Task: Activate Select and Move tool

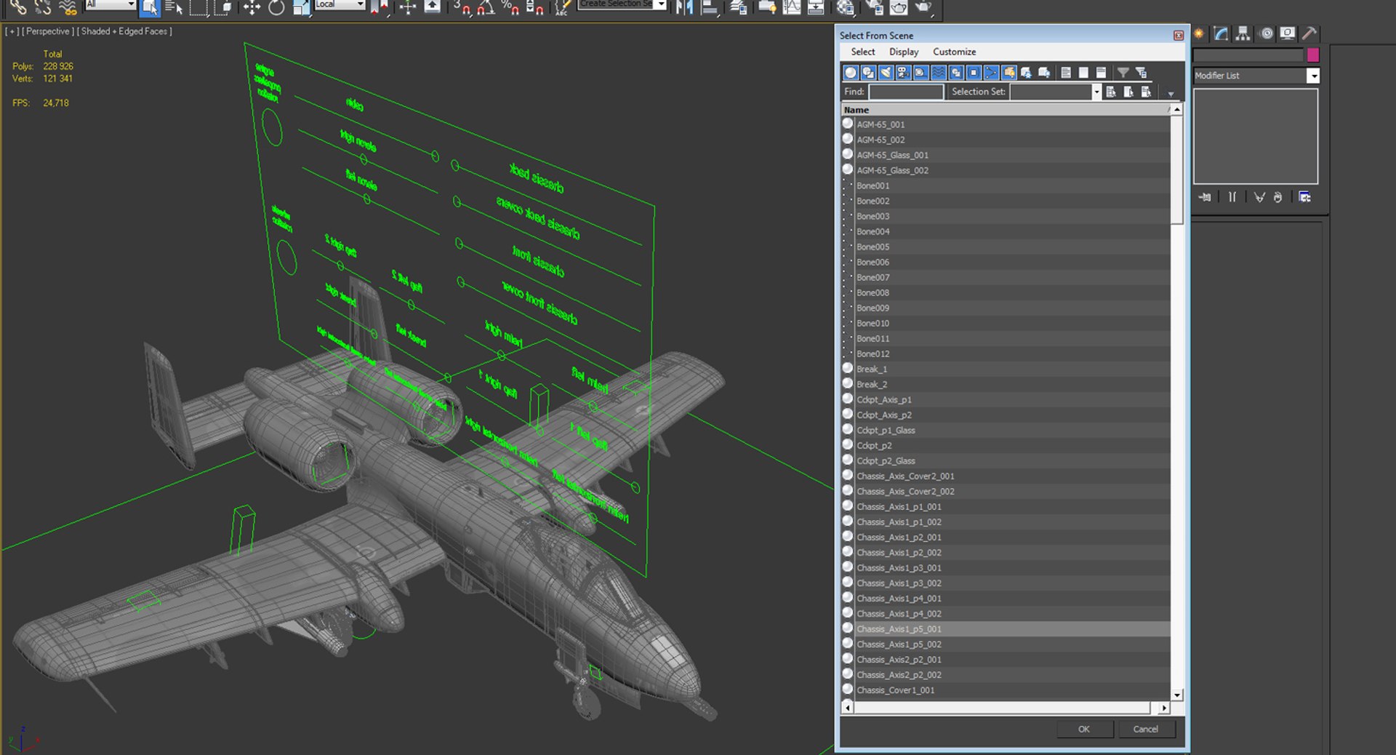Action: pyautogui.click(x=252, y=7)
